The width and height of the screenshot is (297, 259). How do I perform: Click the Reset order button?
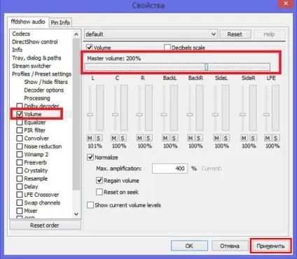(x=45, y=225)
